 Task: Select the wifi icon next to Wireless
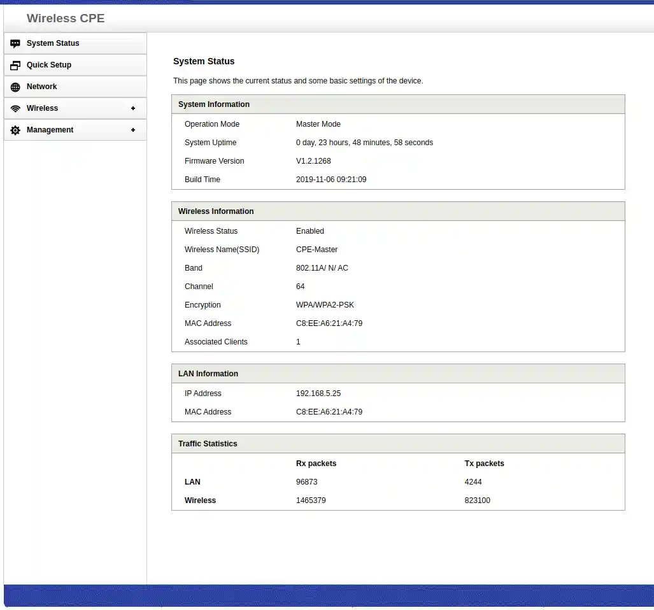click(15, 108)
